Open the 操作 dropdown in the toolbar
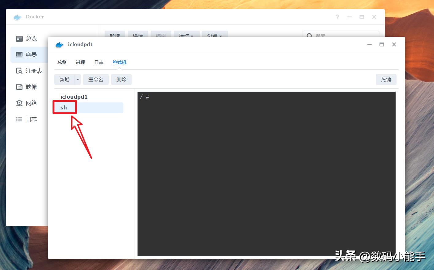 pos(186,36)
